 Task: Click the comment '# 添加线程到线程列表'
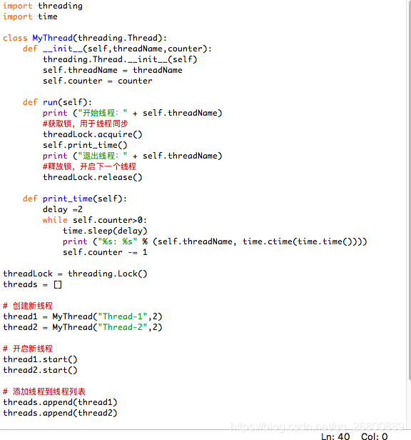pos(44,391)
